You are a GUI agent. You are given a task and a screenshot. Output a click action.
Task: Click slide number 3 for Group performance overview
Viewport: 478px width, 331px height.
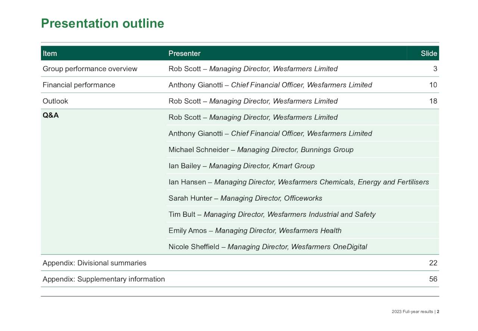[435, 69]
